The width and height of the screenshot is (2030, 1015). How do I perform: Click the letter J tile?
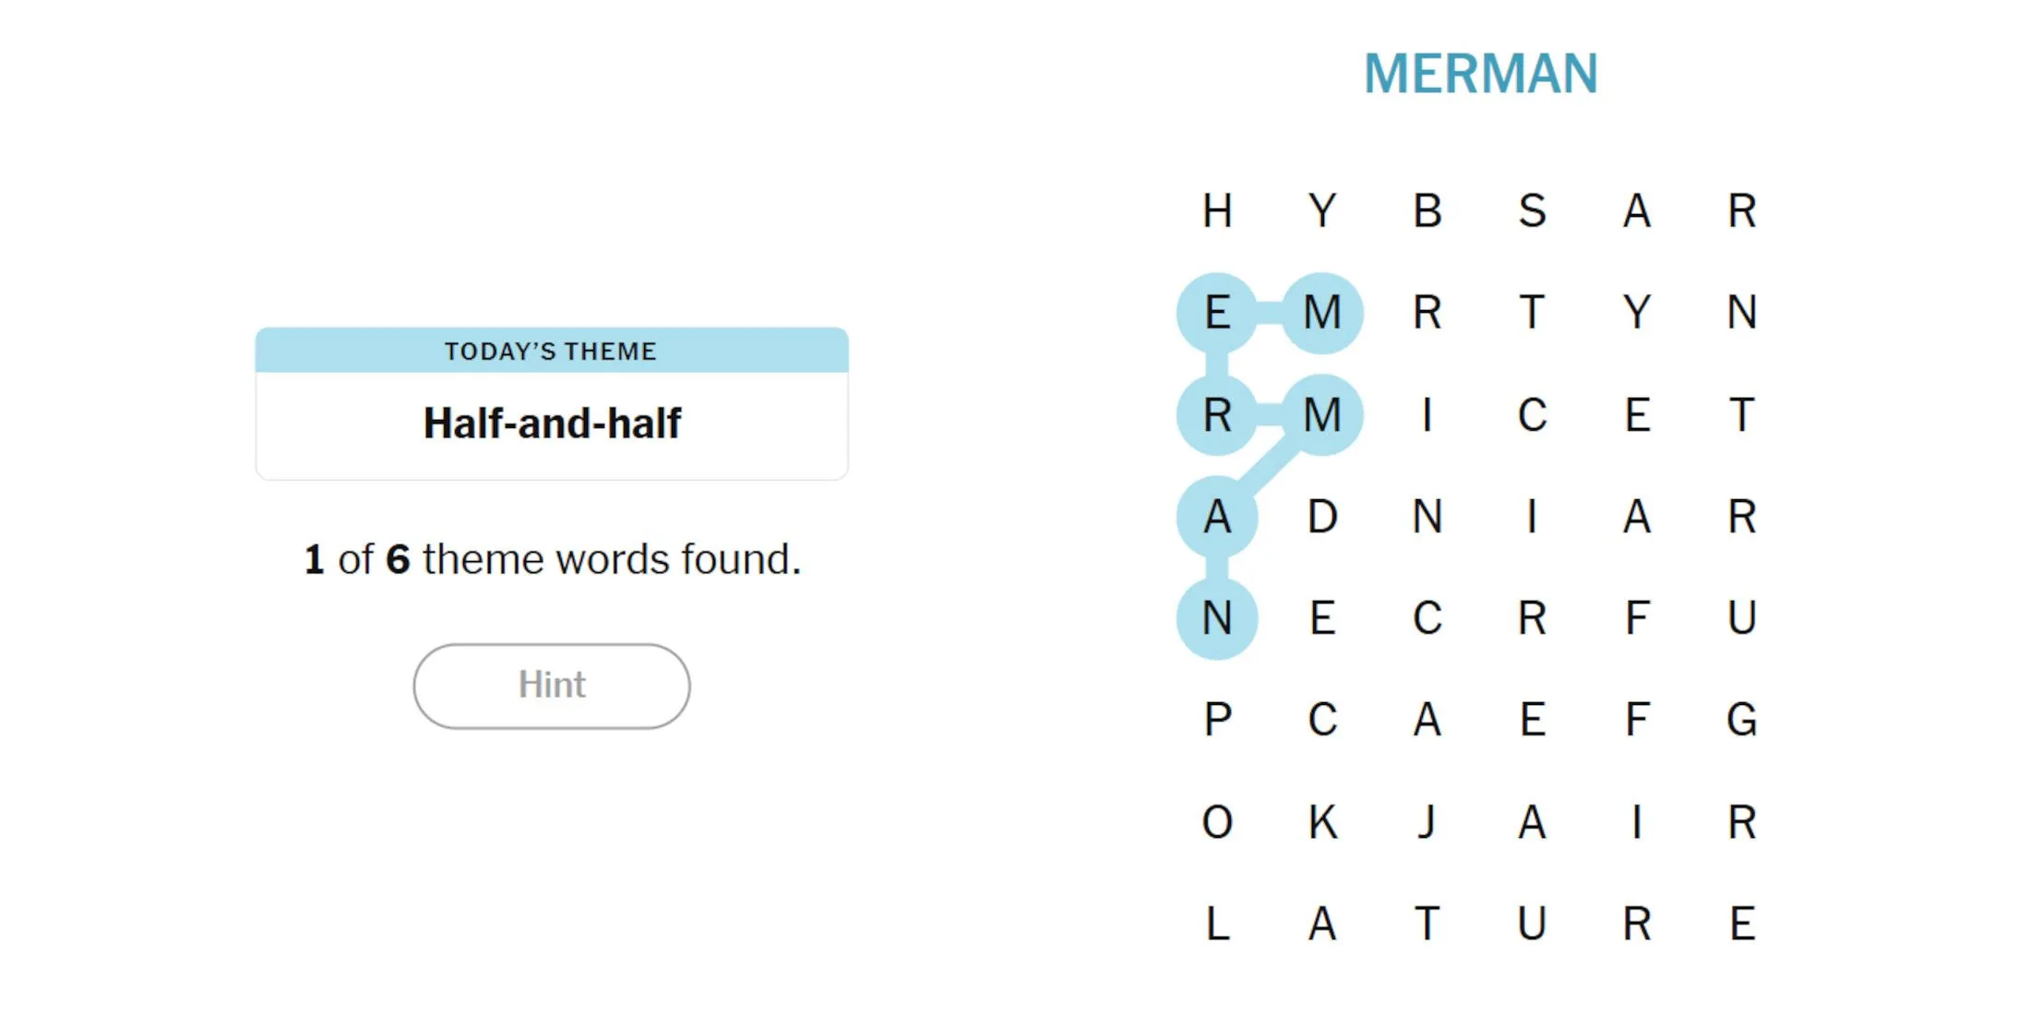tap(1427, 821)
